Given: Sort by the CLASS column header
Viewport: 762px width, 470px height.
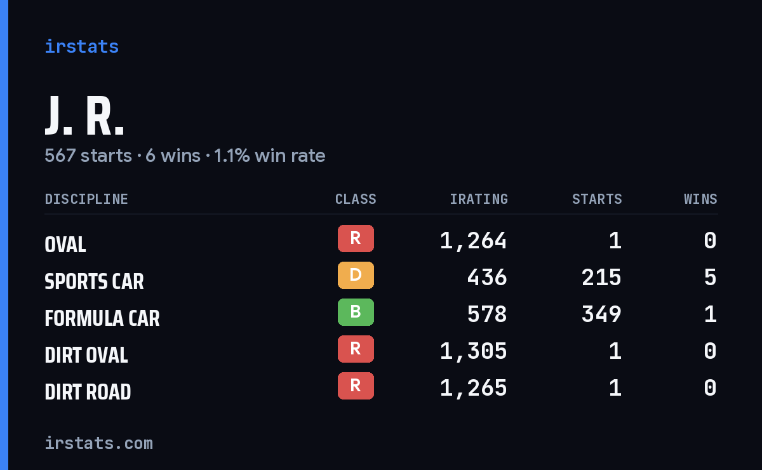Looking at the screenshot, I should click(356, 199).
